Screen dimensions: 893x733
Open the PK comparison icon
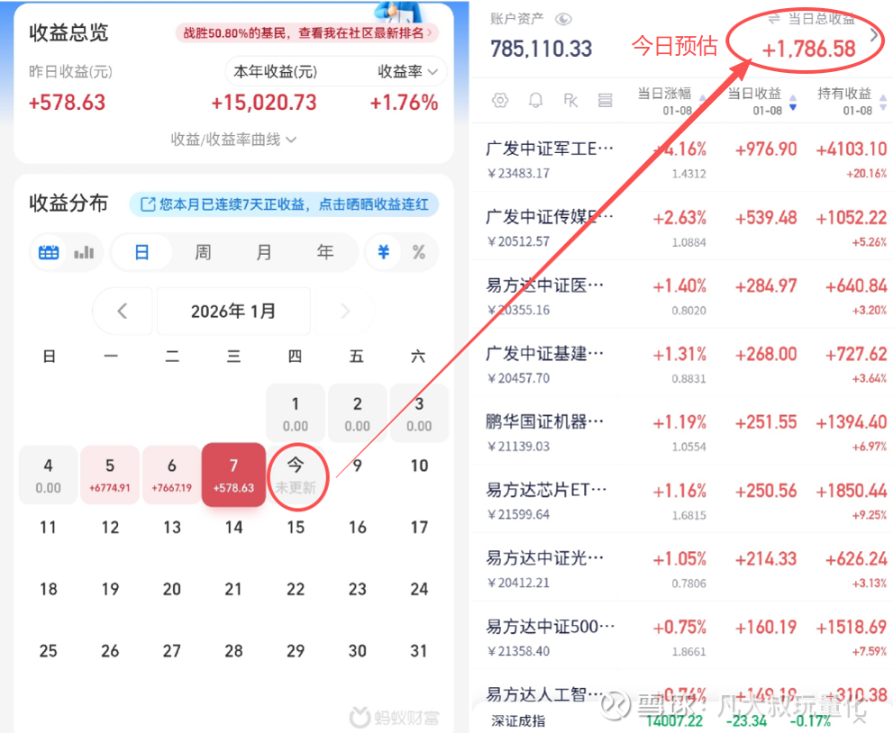570,101
